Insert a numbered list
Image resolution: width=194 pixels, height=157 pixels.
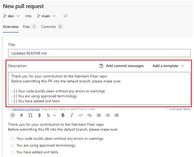[x=107, y=115]
